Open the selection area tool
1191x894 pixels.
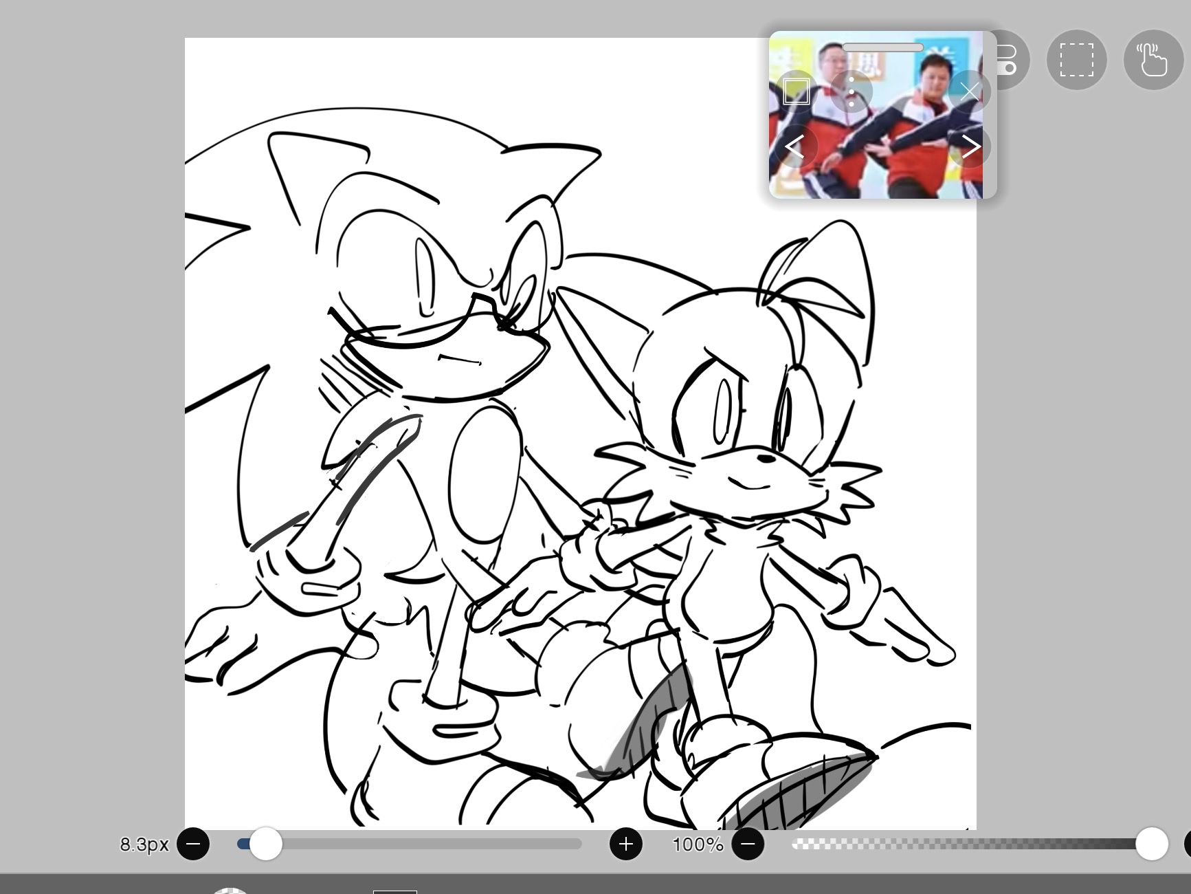point(1076,60)
